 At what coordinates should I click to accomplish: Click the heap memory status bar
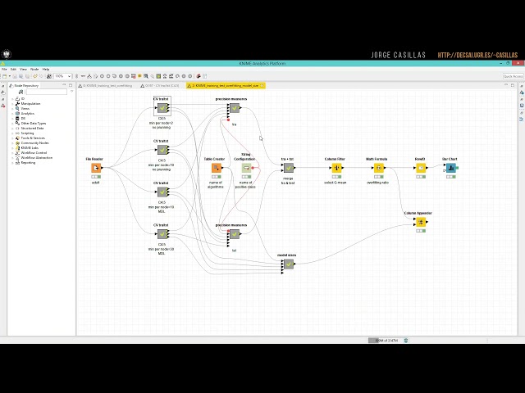pos(385,341)
